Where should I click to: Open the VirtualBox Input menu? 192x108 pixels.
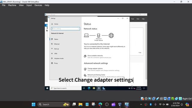(29, 5)
